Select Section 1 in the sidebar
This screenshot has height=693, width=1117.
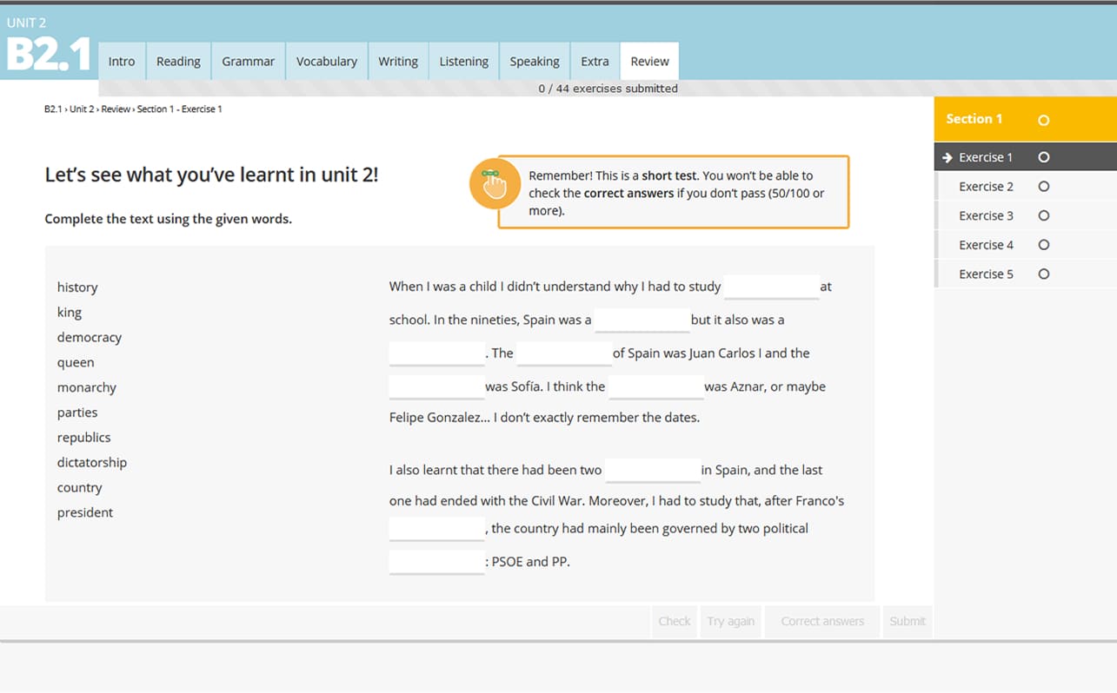tap(1025, 119)
